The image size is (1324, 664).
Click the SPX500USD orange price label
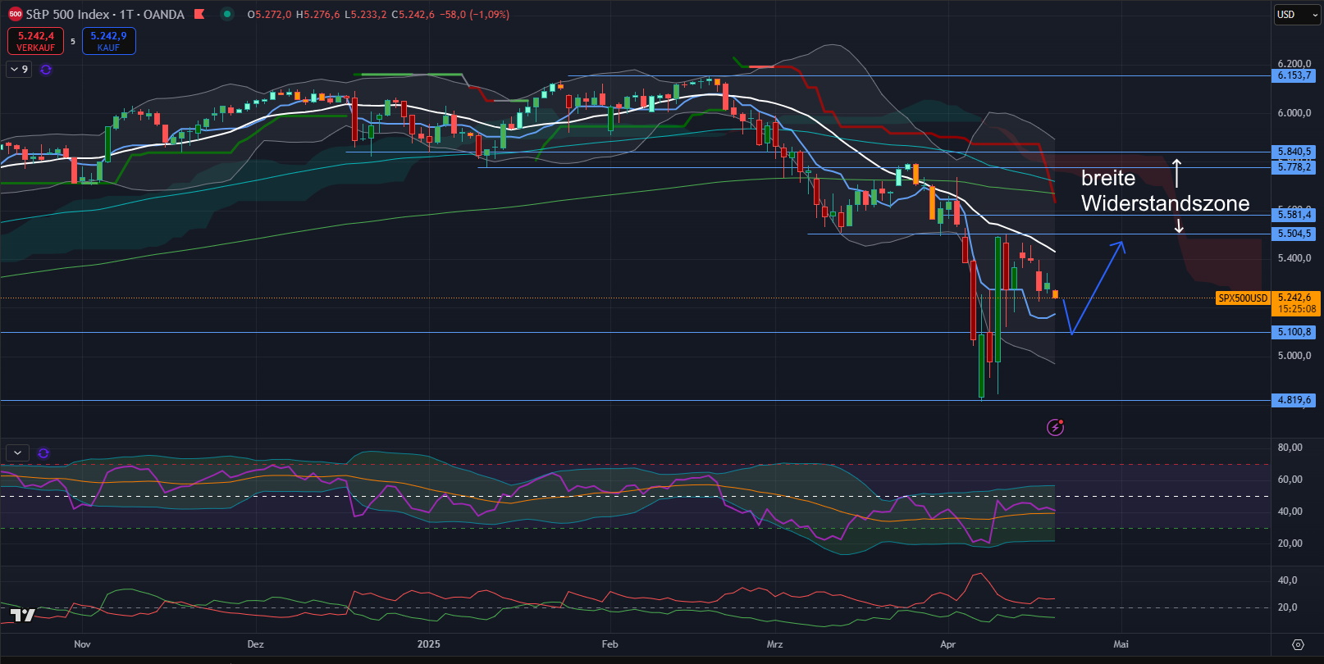(1242, 298)
